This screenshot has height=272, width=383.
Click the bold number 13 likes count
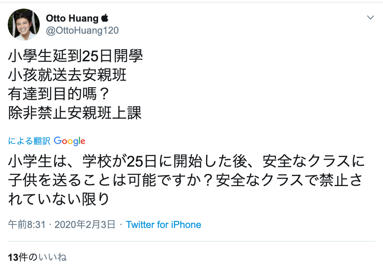click(12, 257)
